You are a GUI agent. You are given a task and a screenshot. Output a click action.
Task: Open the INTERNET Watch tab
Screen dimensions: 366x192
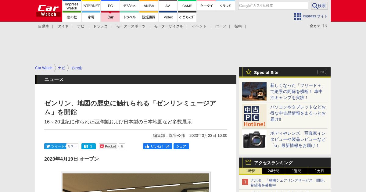point(91,5)
